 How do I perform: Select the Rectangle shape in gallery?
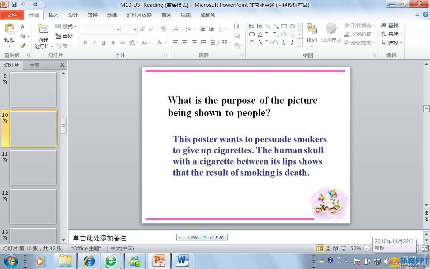284,26
